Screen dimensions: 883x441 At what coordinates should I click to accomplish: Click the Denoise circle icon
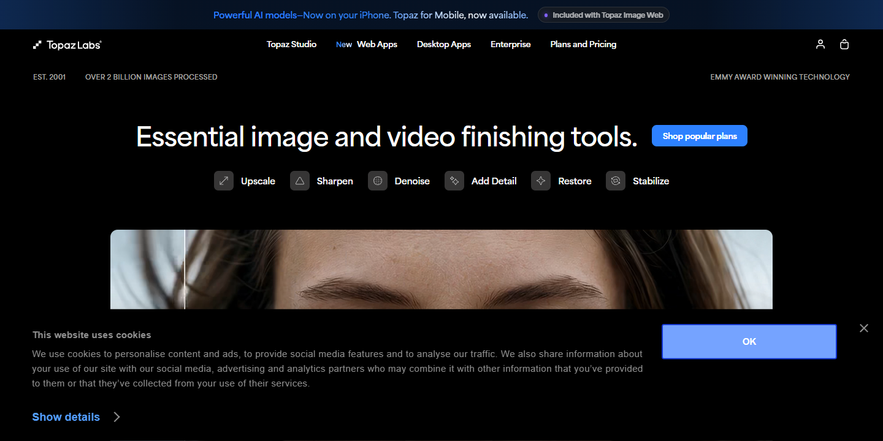pos(378,181)
